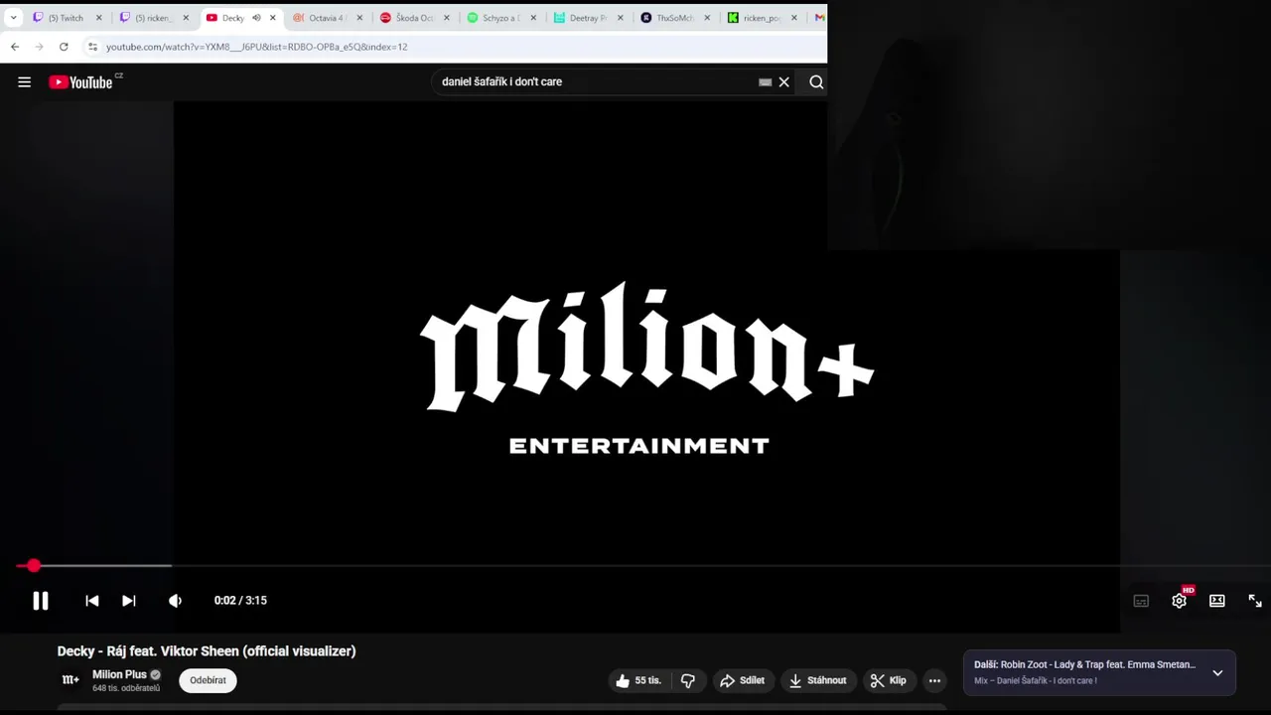Switch to the '(5) Twitch' tab
Image resolution: width=1271 pixels, height=715 pixels.
click(67, 18)
